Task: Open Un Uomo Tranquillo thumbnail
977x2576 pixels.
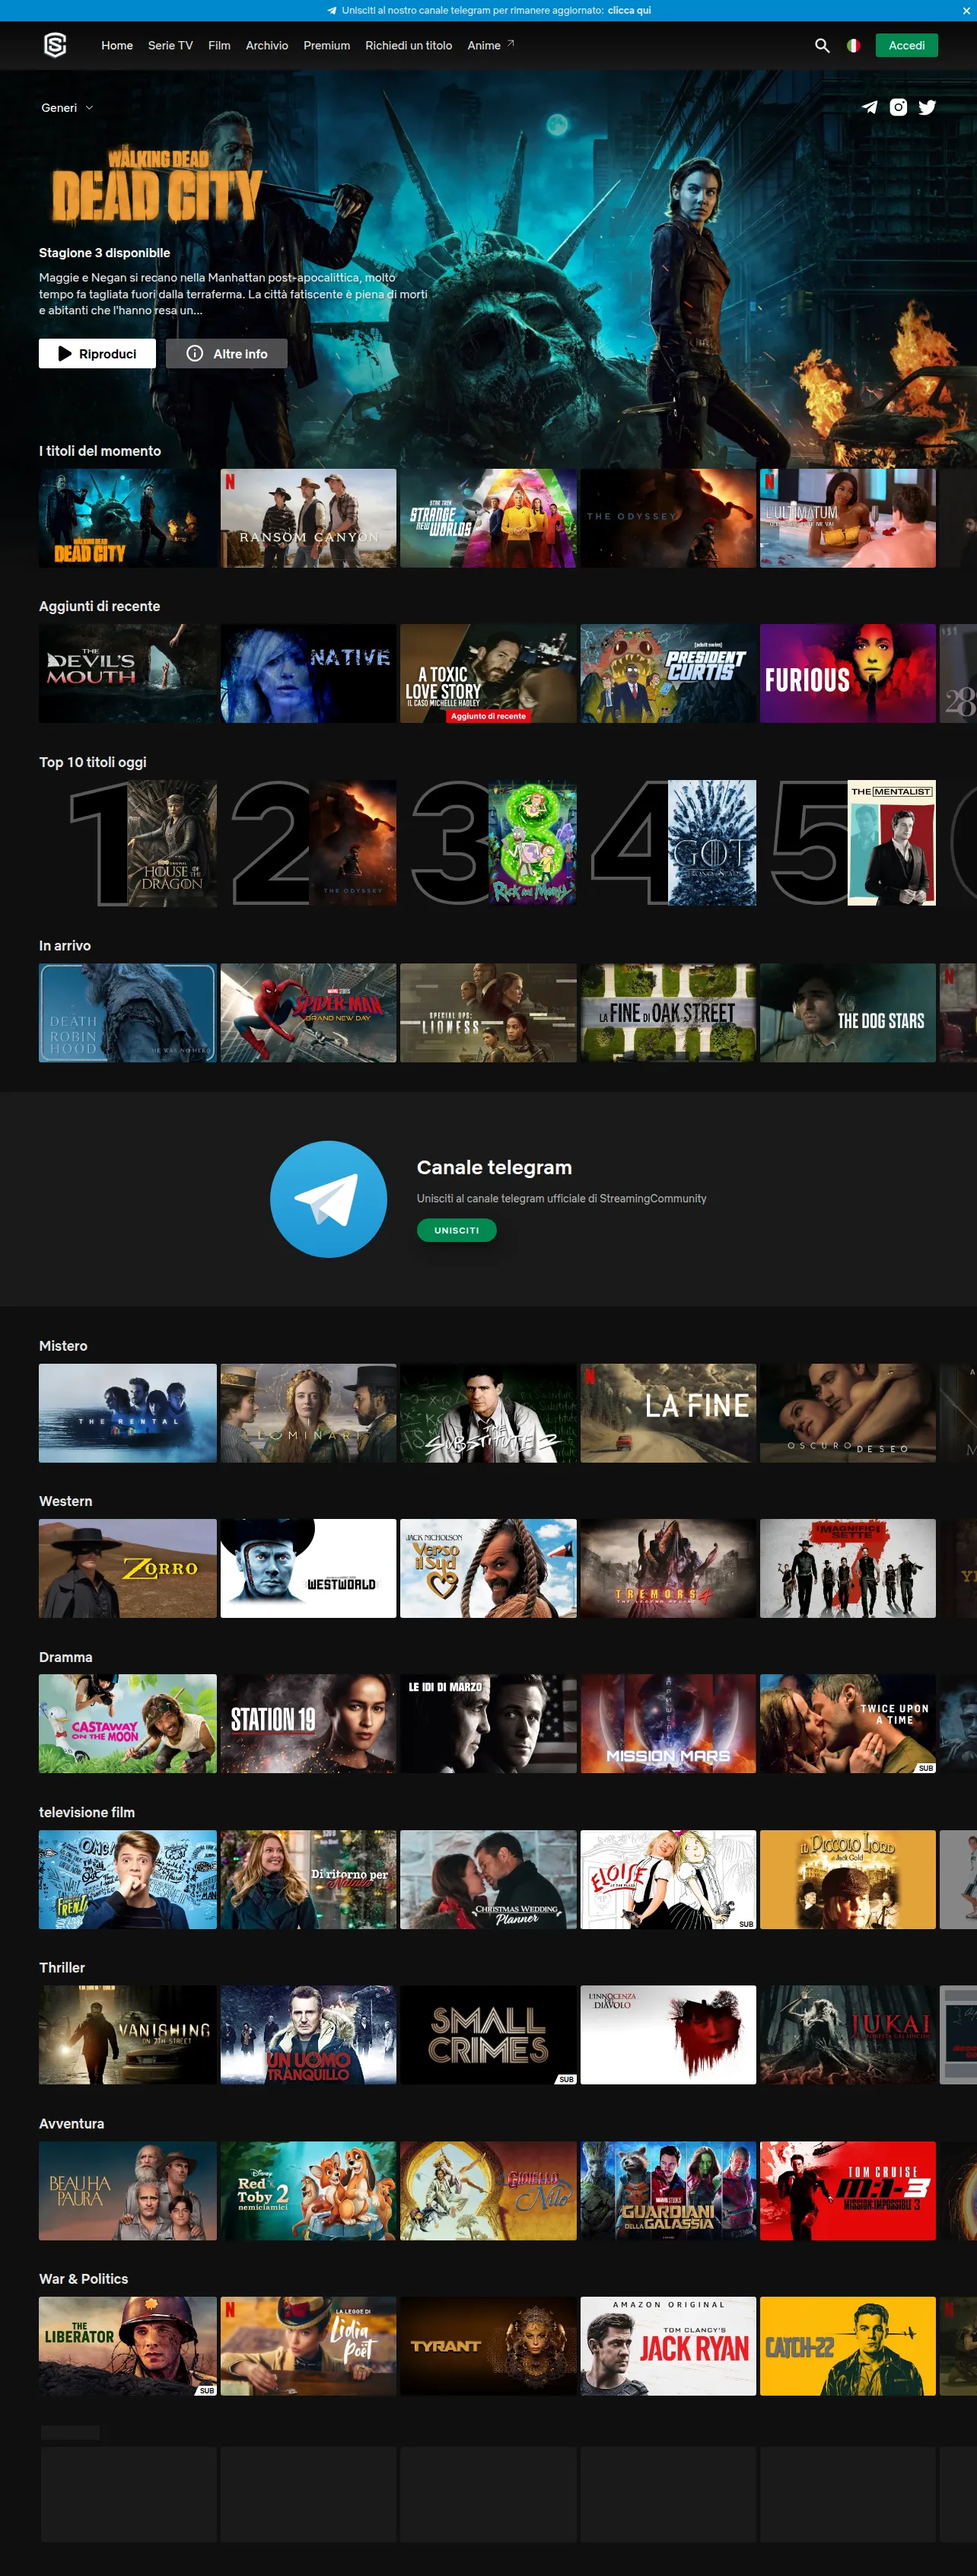Action: (308, 2034)
